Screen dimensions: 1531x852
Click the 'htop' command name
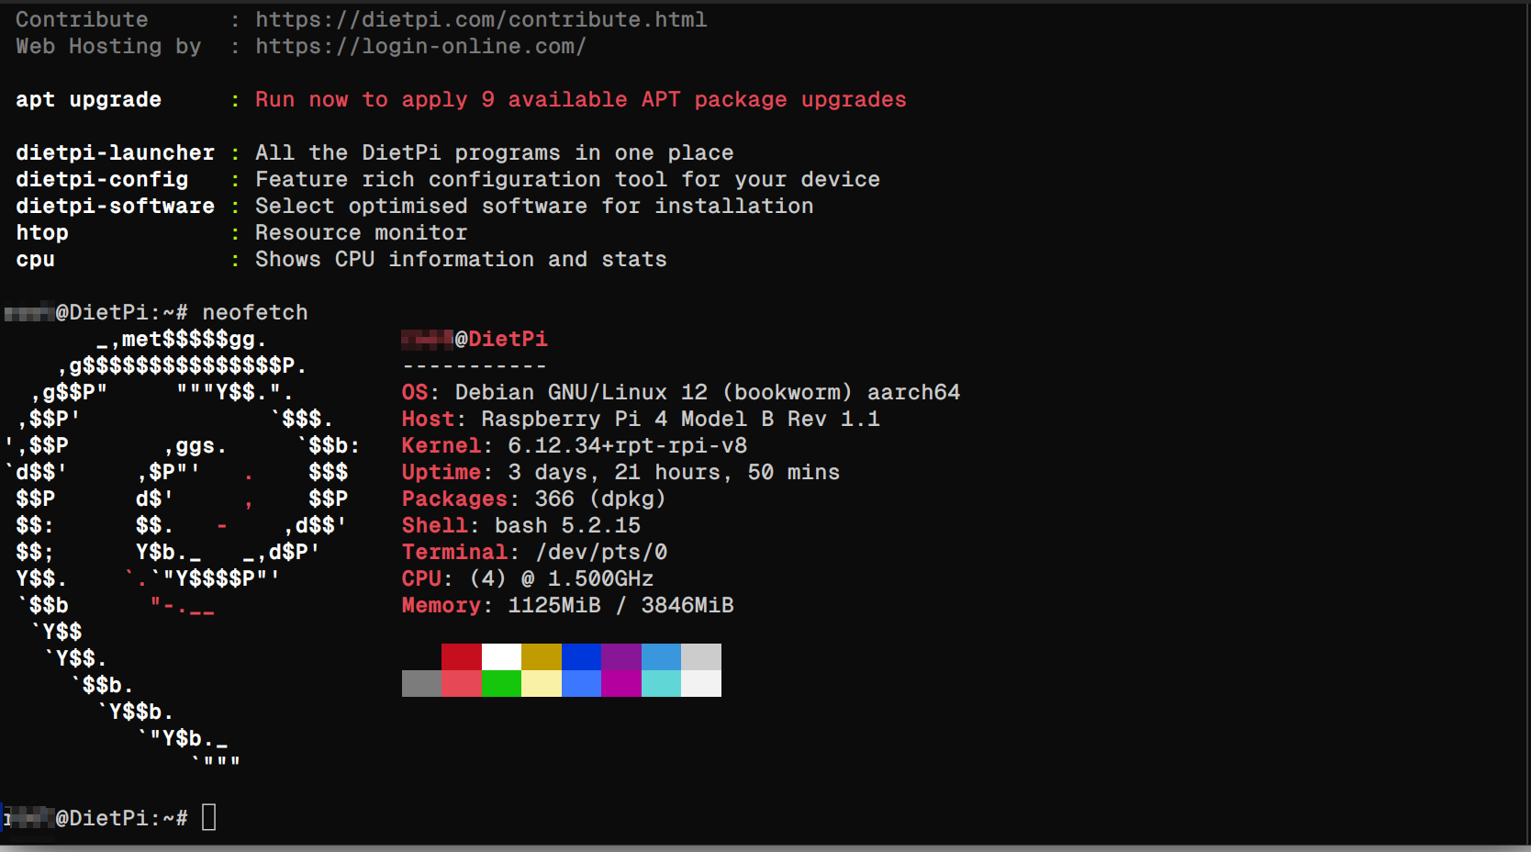42,232
